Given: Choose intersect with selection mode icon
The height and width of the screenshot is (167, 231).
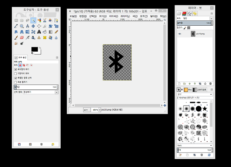Looking at the screenshot, I should pos(31,65).
